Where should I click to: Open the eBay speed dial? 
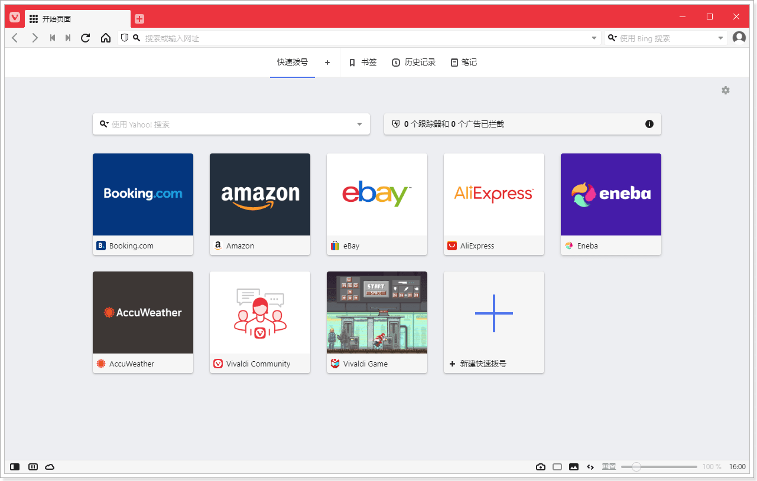[377, 204]
